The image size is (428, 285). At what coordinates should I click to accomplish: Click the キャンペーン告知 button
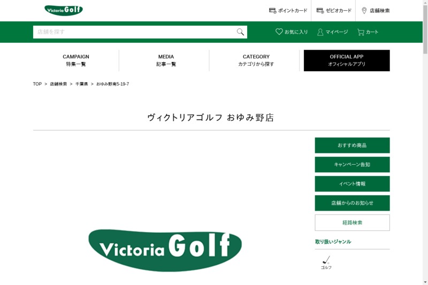[x=352, y=165]
